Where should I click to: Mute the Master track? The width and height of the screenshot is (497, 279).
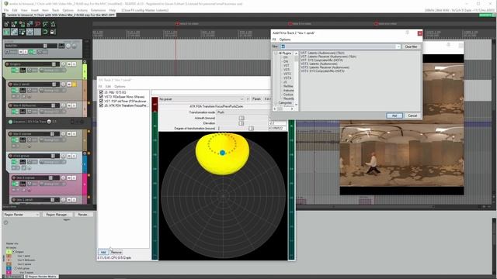point(21,52)
